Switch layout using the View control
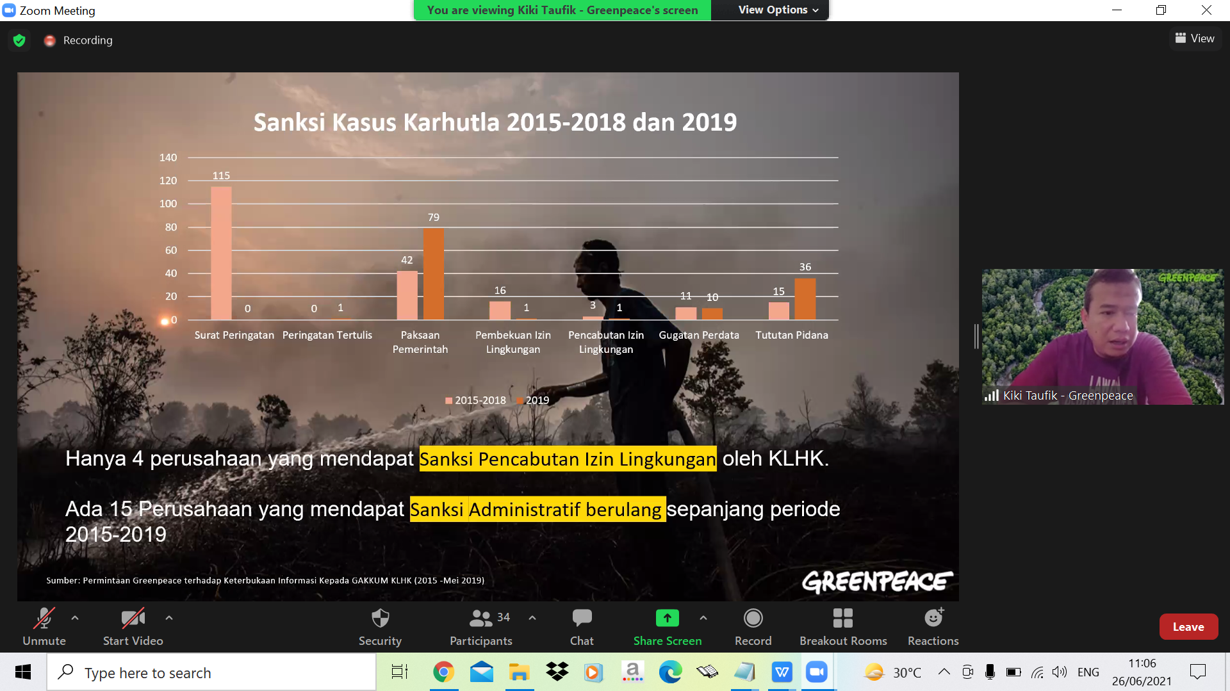 1194,38
